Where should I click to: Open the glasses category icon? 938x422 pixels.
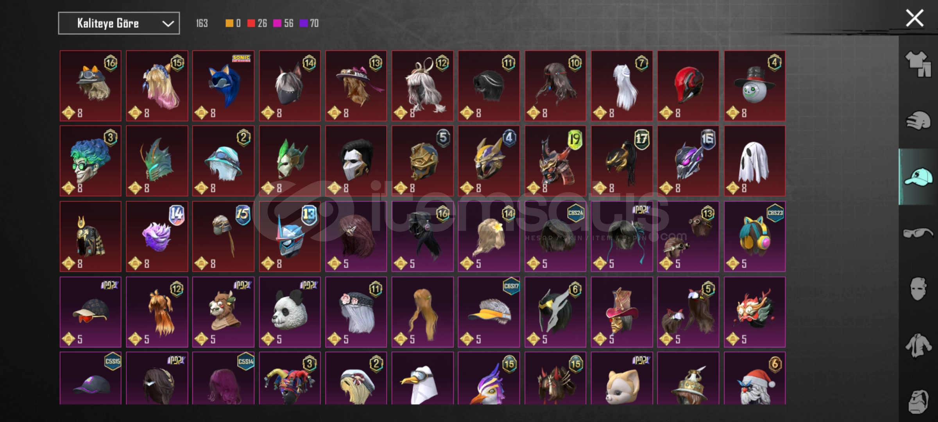pyautogui.click(x=918, y=233)
